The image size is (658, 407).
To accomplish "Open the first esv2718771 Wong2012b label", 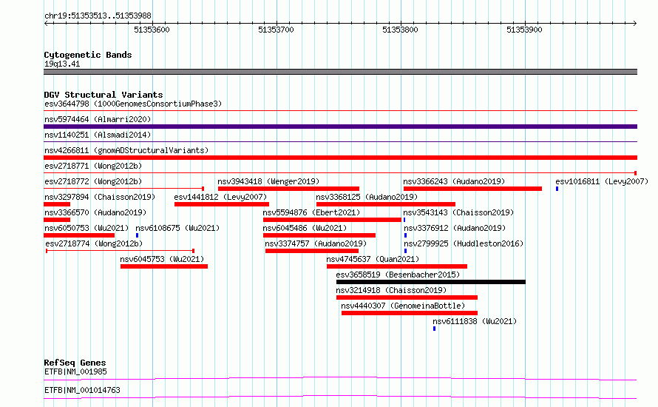I will coord(93,166).
